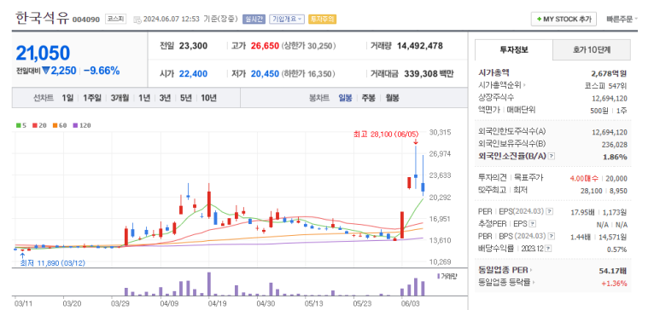This screenshot has width=660, height=310.
Task: Click the +1.36% industry change value
Action: click(x=614, y=283)
